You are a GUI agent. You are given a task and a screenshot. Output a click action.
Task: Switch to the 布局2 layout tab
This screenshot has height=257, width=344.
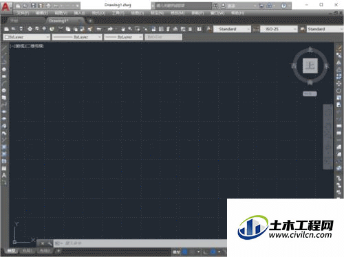tap(45, 251)
